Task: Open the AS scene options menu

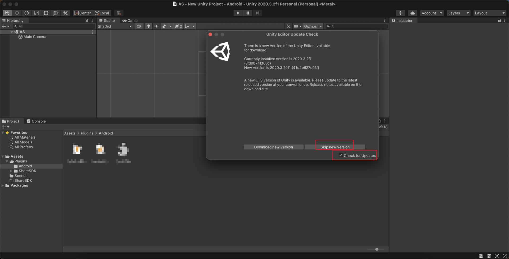Action: tap(92, 32)
